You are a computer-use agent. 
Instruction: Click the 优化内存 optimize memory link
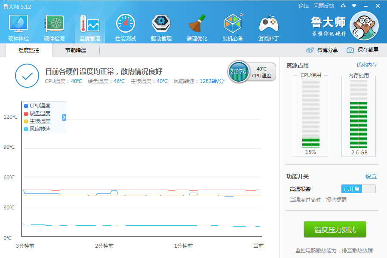click(x=366, y=65)
